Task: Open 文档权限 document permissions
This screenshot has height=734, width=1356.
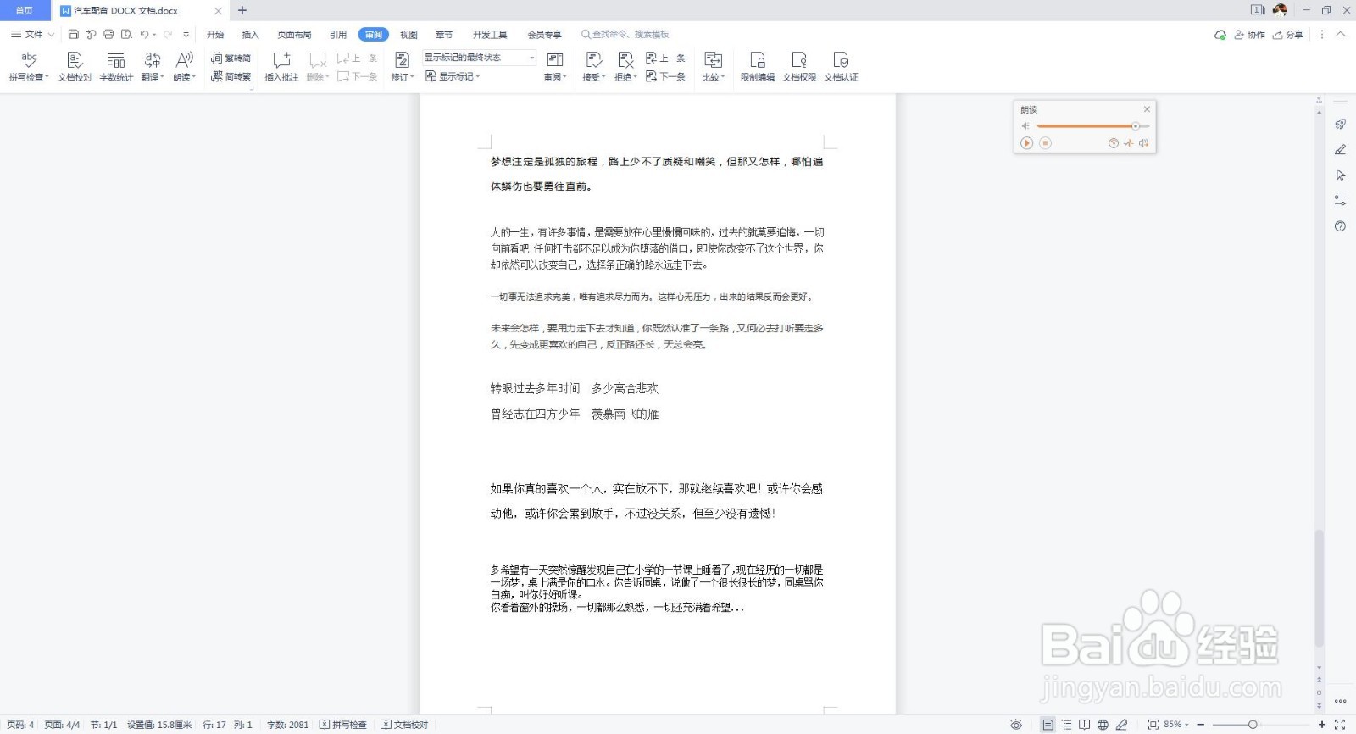Action: point(799,66)
